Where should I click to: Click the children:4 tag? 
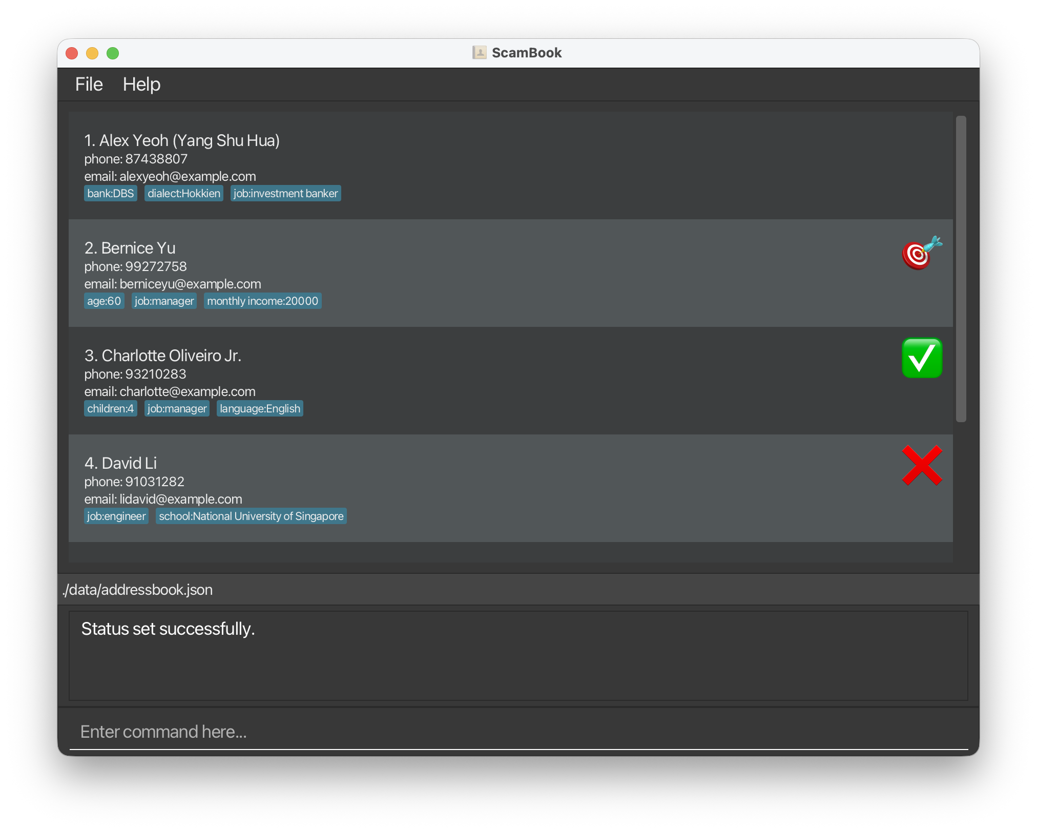[110, 409]
